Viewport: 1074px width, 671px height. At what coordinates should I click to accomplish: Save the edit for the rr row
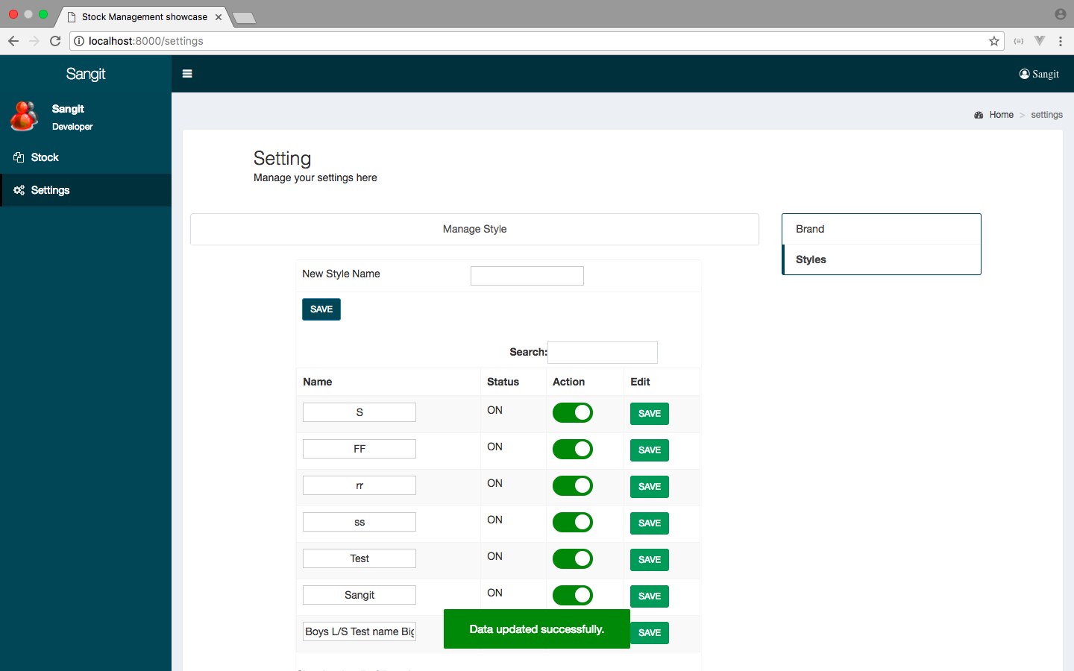click(x=649, y=487)
